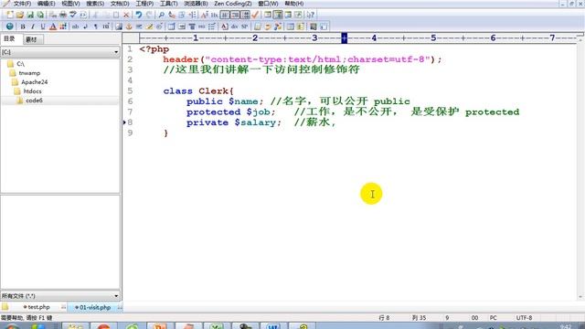Click the UTF-8 encoding in status bar
The image size is (585, 329).
pos(524,318)
